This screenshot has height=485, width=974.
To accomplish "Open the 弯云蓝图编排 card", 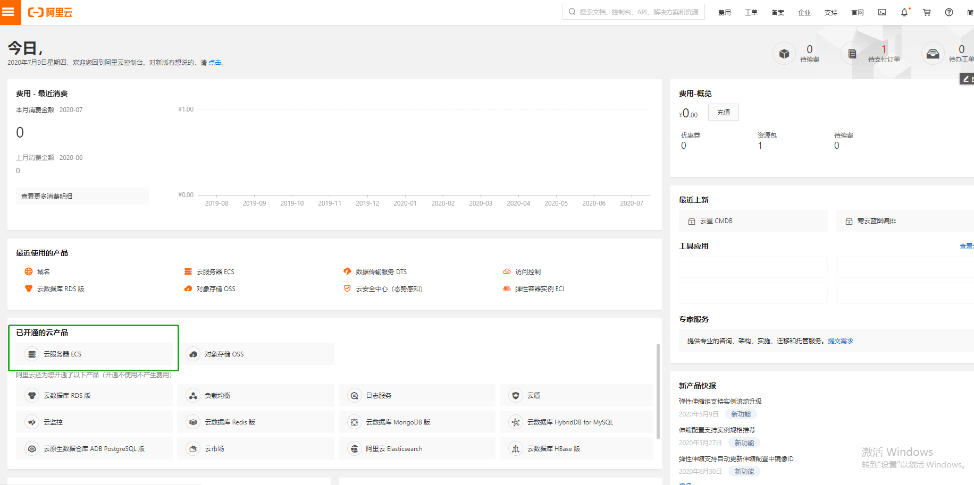I will click(905, 221).
